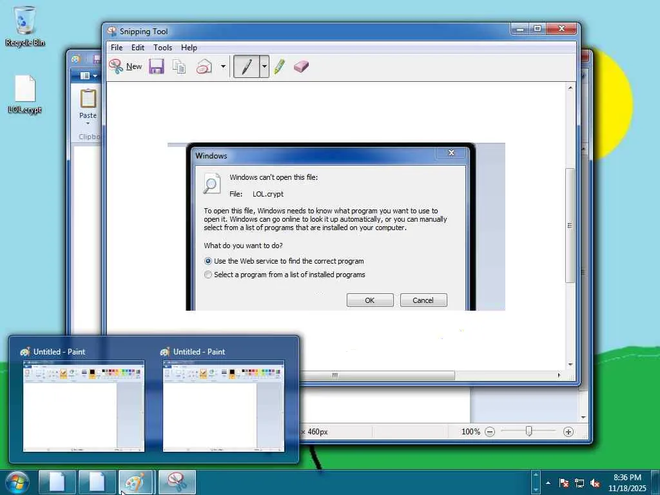660x495 pixels.
Task: Open the Tools menu
Action: point(162,48)
